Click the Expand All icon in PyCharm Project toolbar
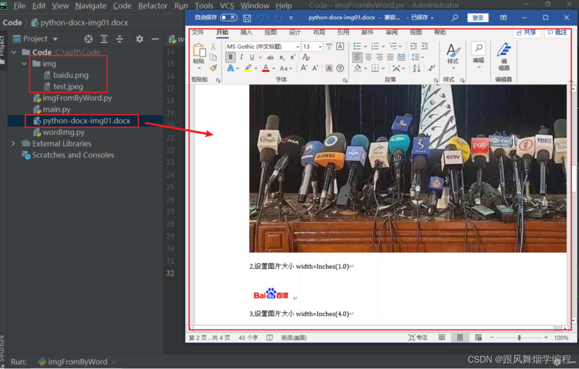The width and height of the screenshot is (579, 369). (x=104, y=39)
